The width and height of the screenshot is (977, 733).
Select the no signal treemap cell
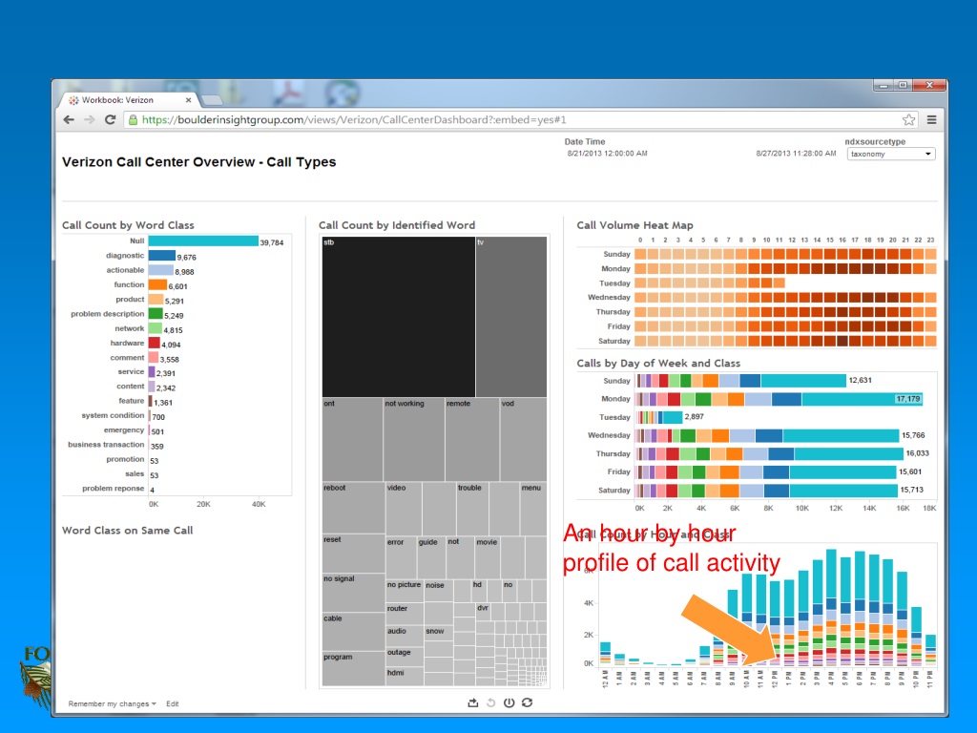pyautogui.click(x=353, y=593)
